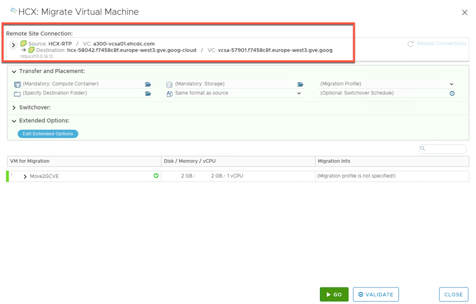Image resolution: width=476 pixels, height=304 pixels.
Task: Expand the Move2GCVE VM row
Action: point(25,177)
